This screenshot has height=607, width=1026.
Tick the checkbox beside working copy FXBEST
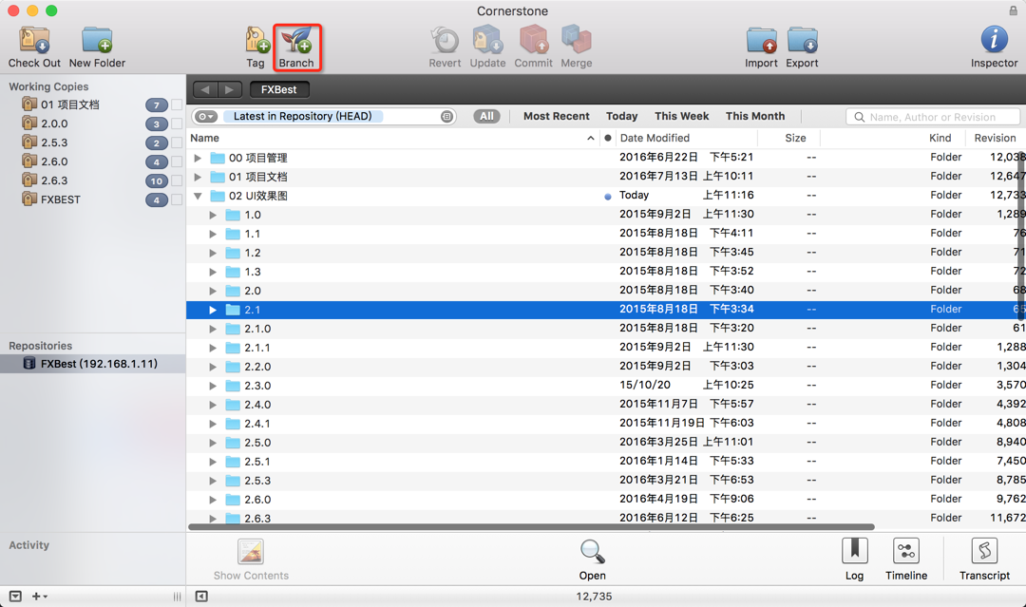pos(177,200)
